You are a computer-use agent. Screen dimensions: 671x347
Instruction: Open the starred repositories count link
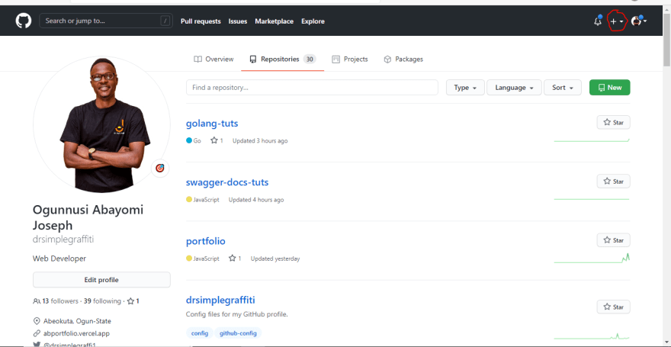133,301
